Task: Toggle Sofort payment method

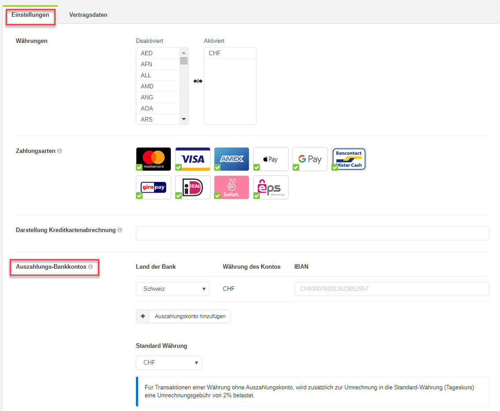Action: pyautogui.click(x=232, y=187)
